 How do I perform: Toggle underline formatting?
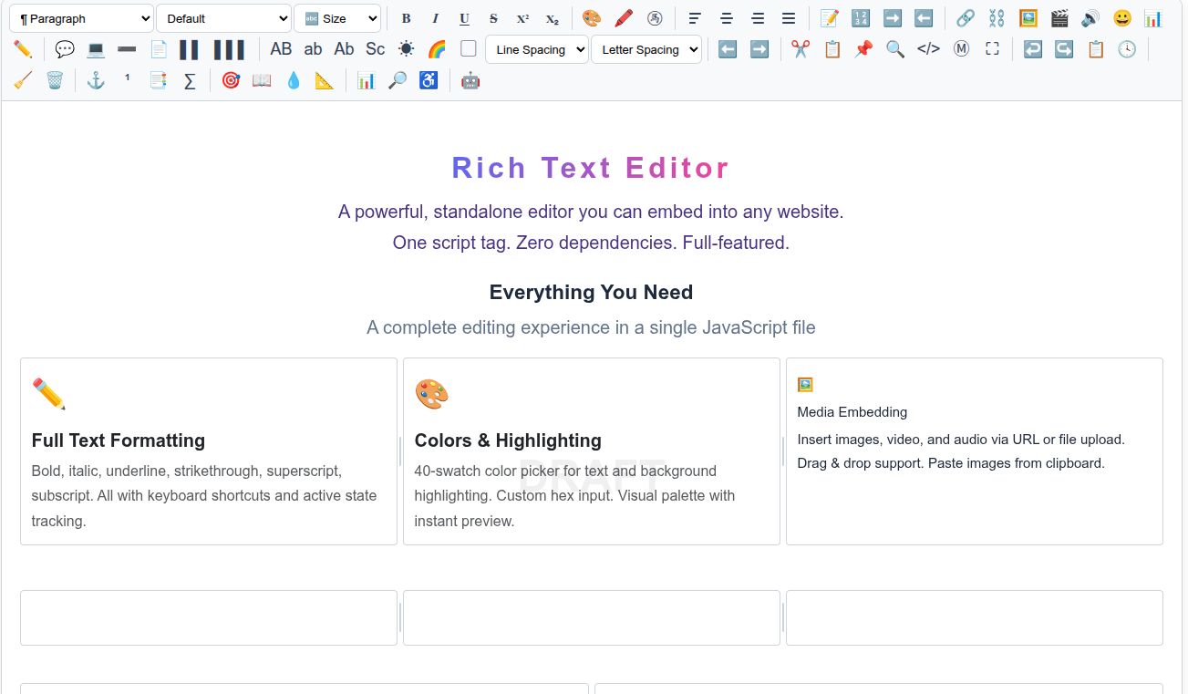tap(464, 17)
